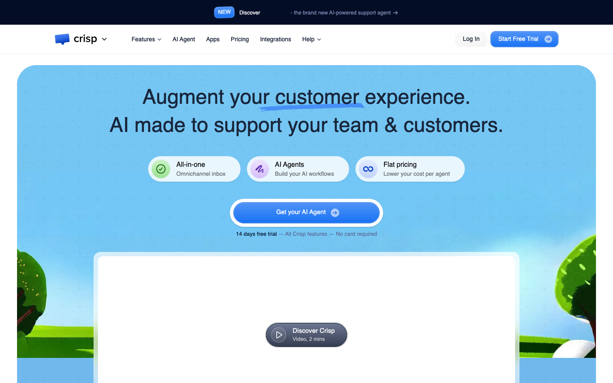Click the banner arrow icon

[395, 13]
